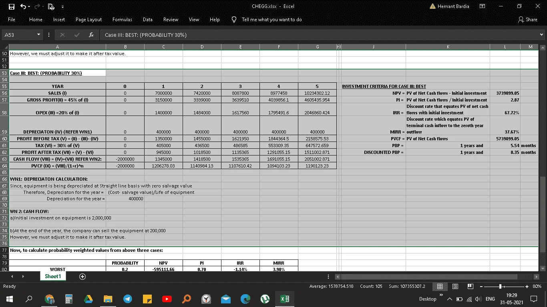
Task: Open the View ribbon tab
Action: [x=194, y=20]
